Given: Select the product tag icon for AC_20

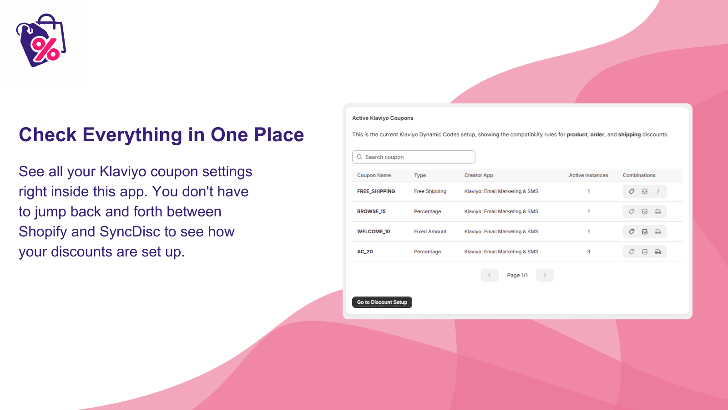Looking at the screenshot, I should coord(632,251).
